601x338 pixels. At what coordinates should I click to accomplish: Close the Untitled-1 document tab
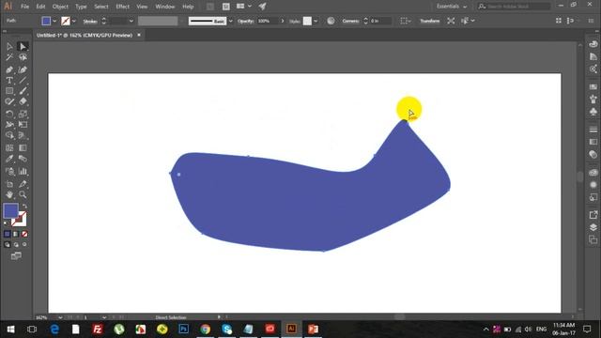139,35
